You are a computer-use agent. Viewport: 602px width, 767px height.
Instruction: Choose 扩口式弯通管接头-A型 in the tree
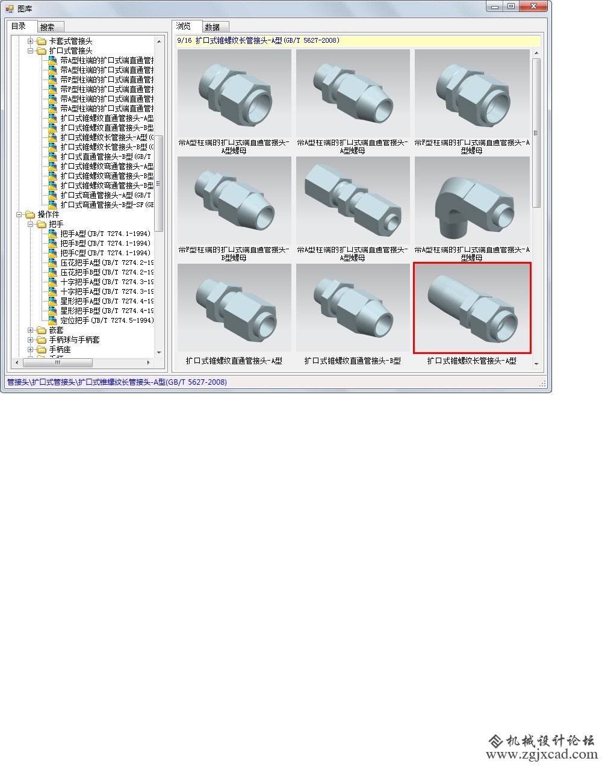(105, 195)
